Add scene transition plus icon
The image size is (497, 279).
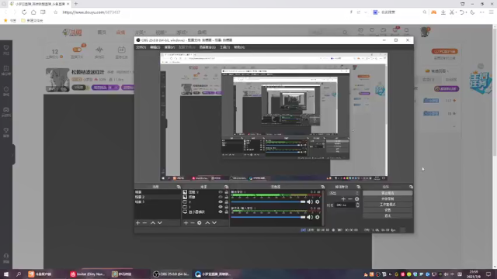point(343,199)
